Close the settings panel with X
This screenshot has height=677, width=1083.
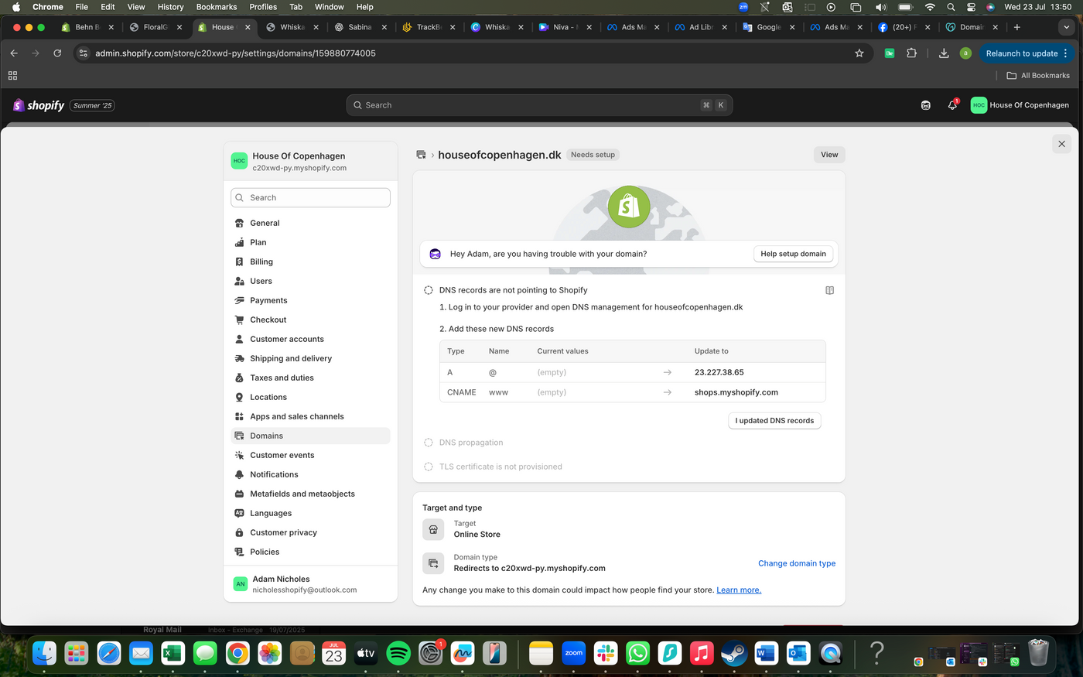tap(1061, 144)
